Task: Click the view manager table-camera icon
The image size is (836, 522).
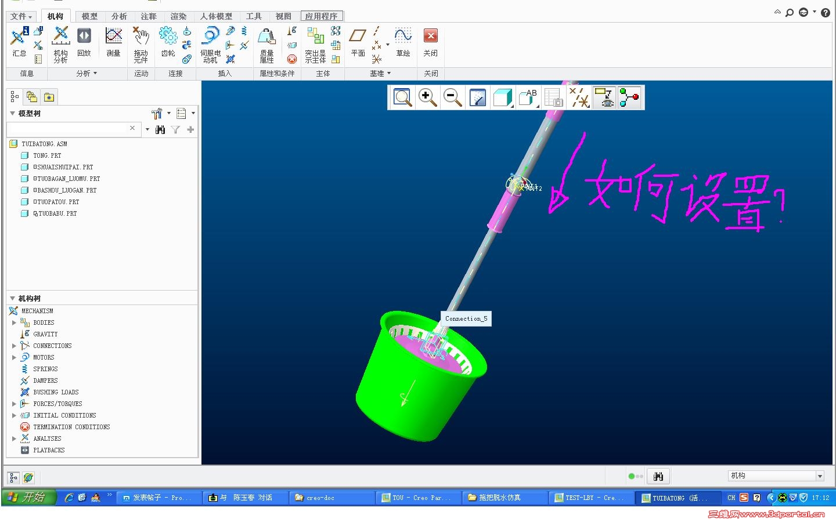Action: point(553,97)
